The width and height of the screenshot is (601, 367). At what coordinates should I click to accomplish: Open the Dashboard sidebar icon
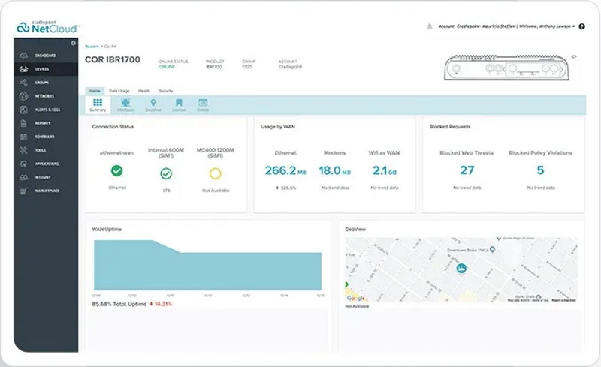coord(23,56)
